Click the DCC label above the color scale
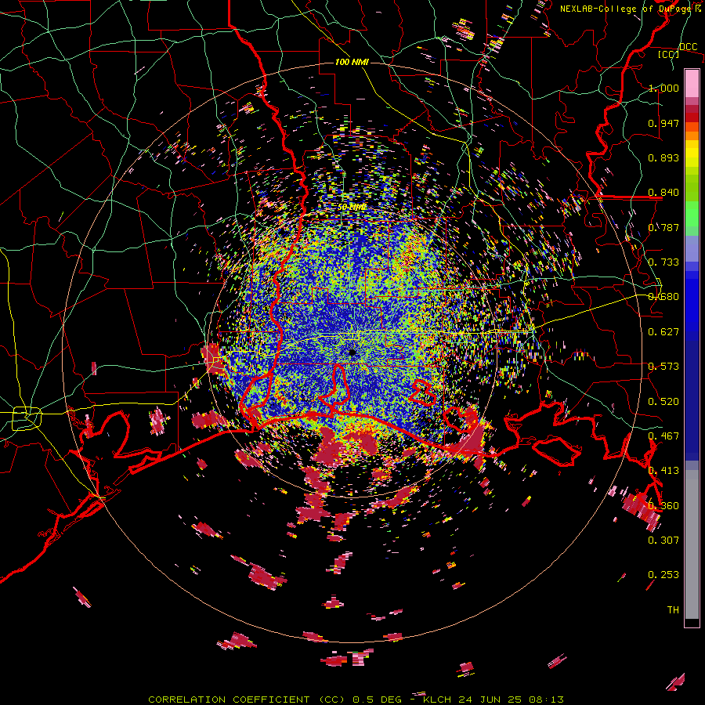The height and width of the screenshot is (705, 705). pos(688,47)
